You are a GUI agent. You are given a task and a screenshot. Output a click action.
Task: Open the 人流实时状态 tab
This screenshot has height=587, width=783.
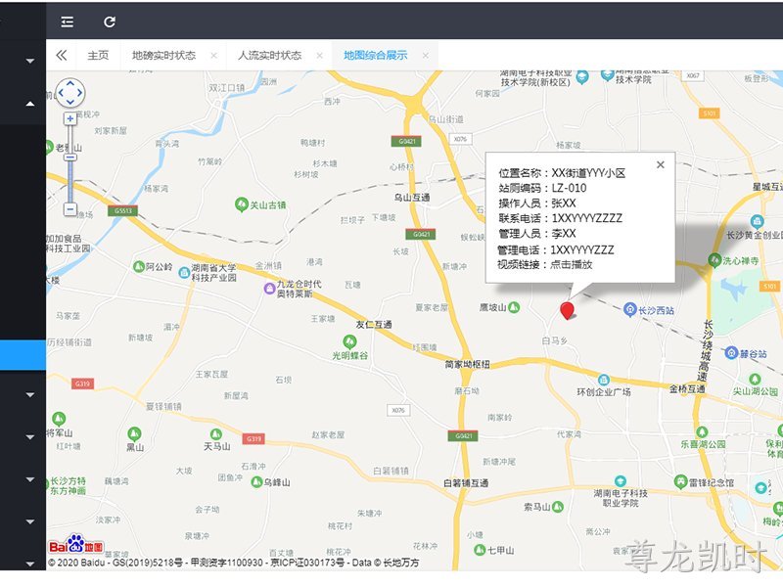[270, 55]
